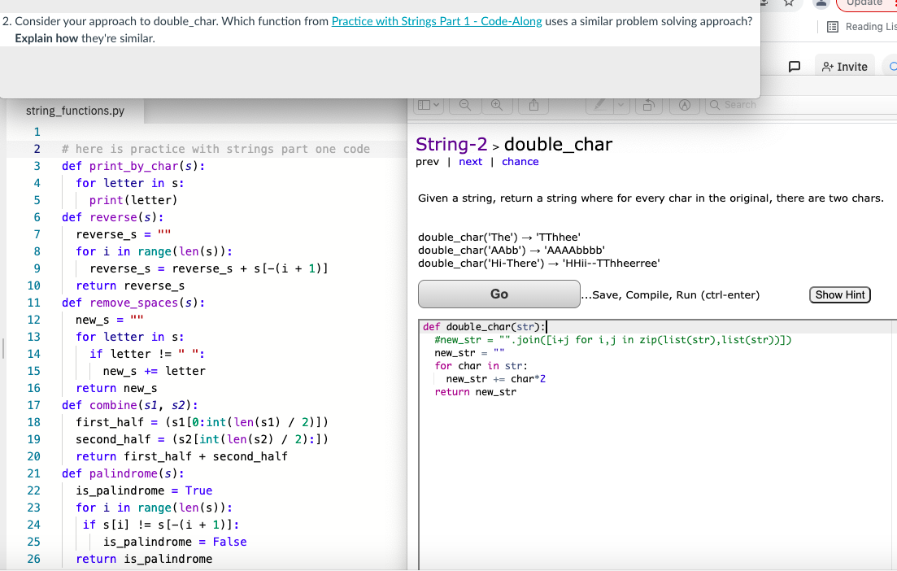Image resolution: width=897 pixels, height=571 pixels.
Task: Click 'reverse_s = reverse_s + s[-(i + 1)]' line
Action: point(208,268)
